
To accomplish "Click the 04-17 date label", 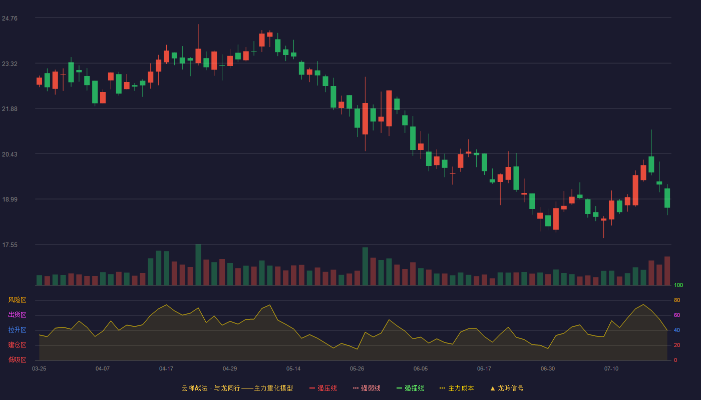I will [166, 368].
